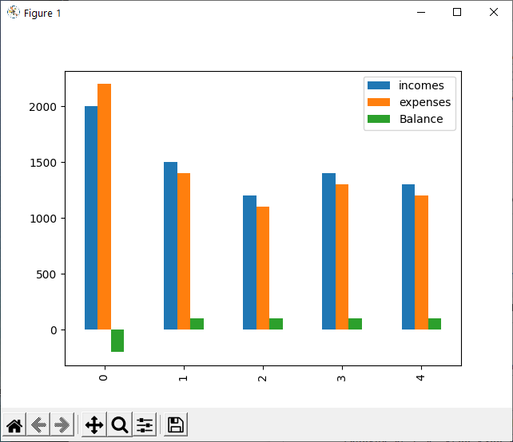Go back to the previous view arrow
Viewport: 513px width, 442px height.
click(38, 425)
